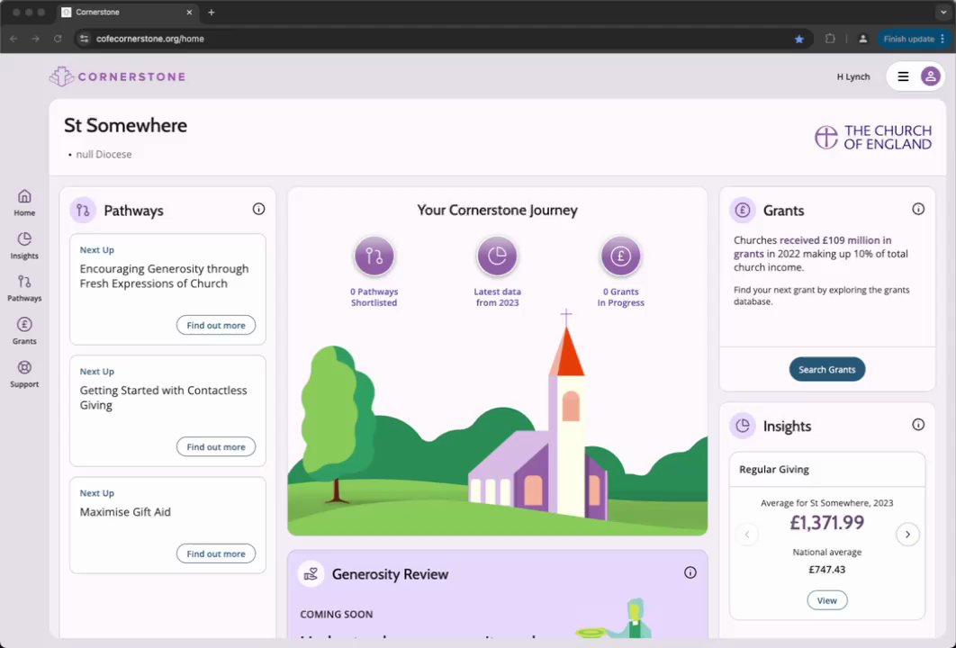Click the 'Regular Giving' card title
Screen dimensions: 956x648
[x=773, y=470]
